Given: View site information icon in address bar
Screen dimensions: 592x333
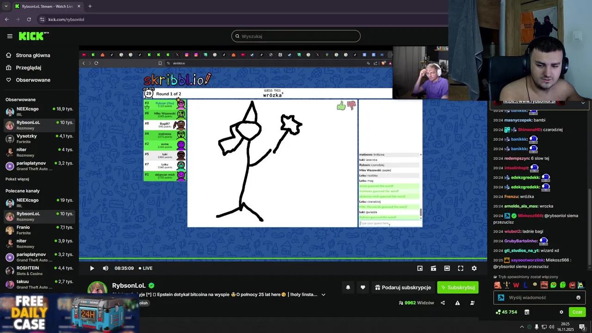Looking at the screenshot, I should (x=42, y=19).
